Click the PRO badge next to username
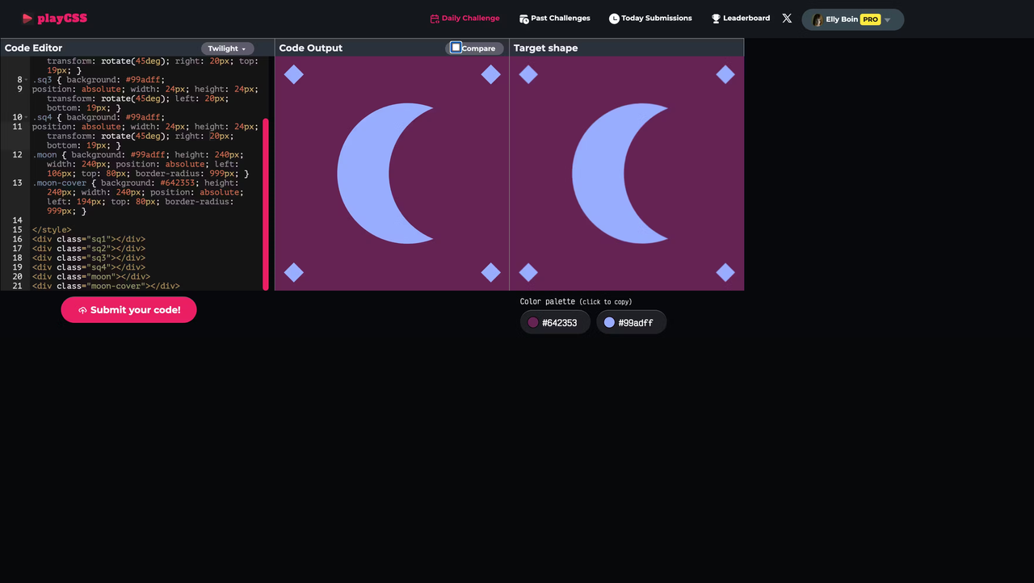1034x583 pixels. [869, 19]
